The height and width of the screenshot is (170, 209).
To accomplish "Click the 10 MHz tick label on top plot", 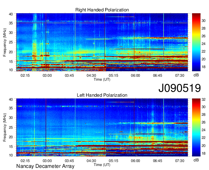I will [x=11, y=70].
